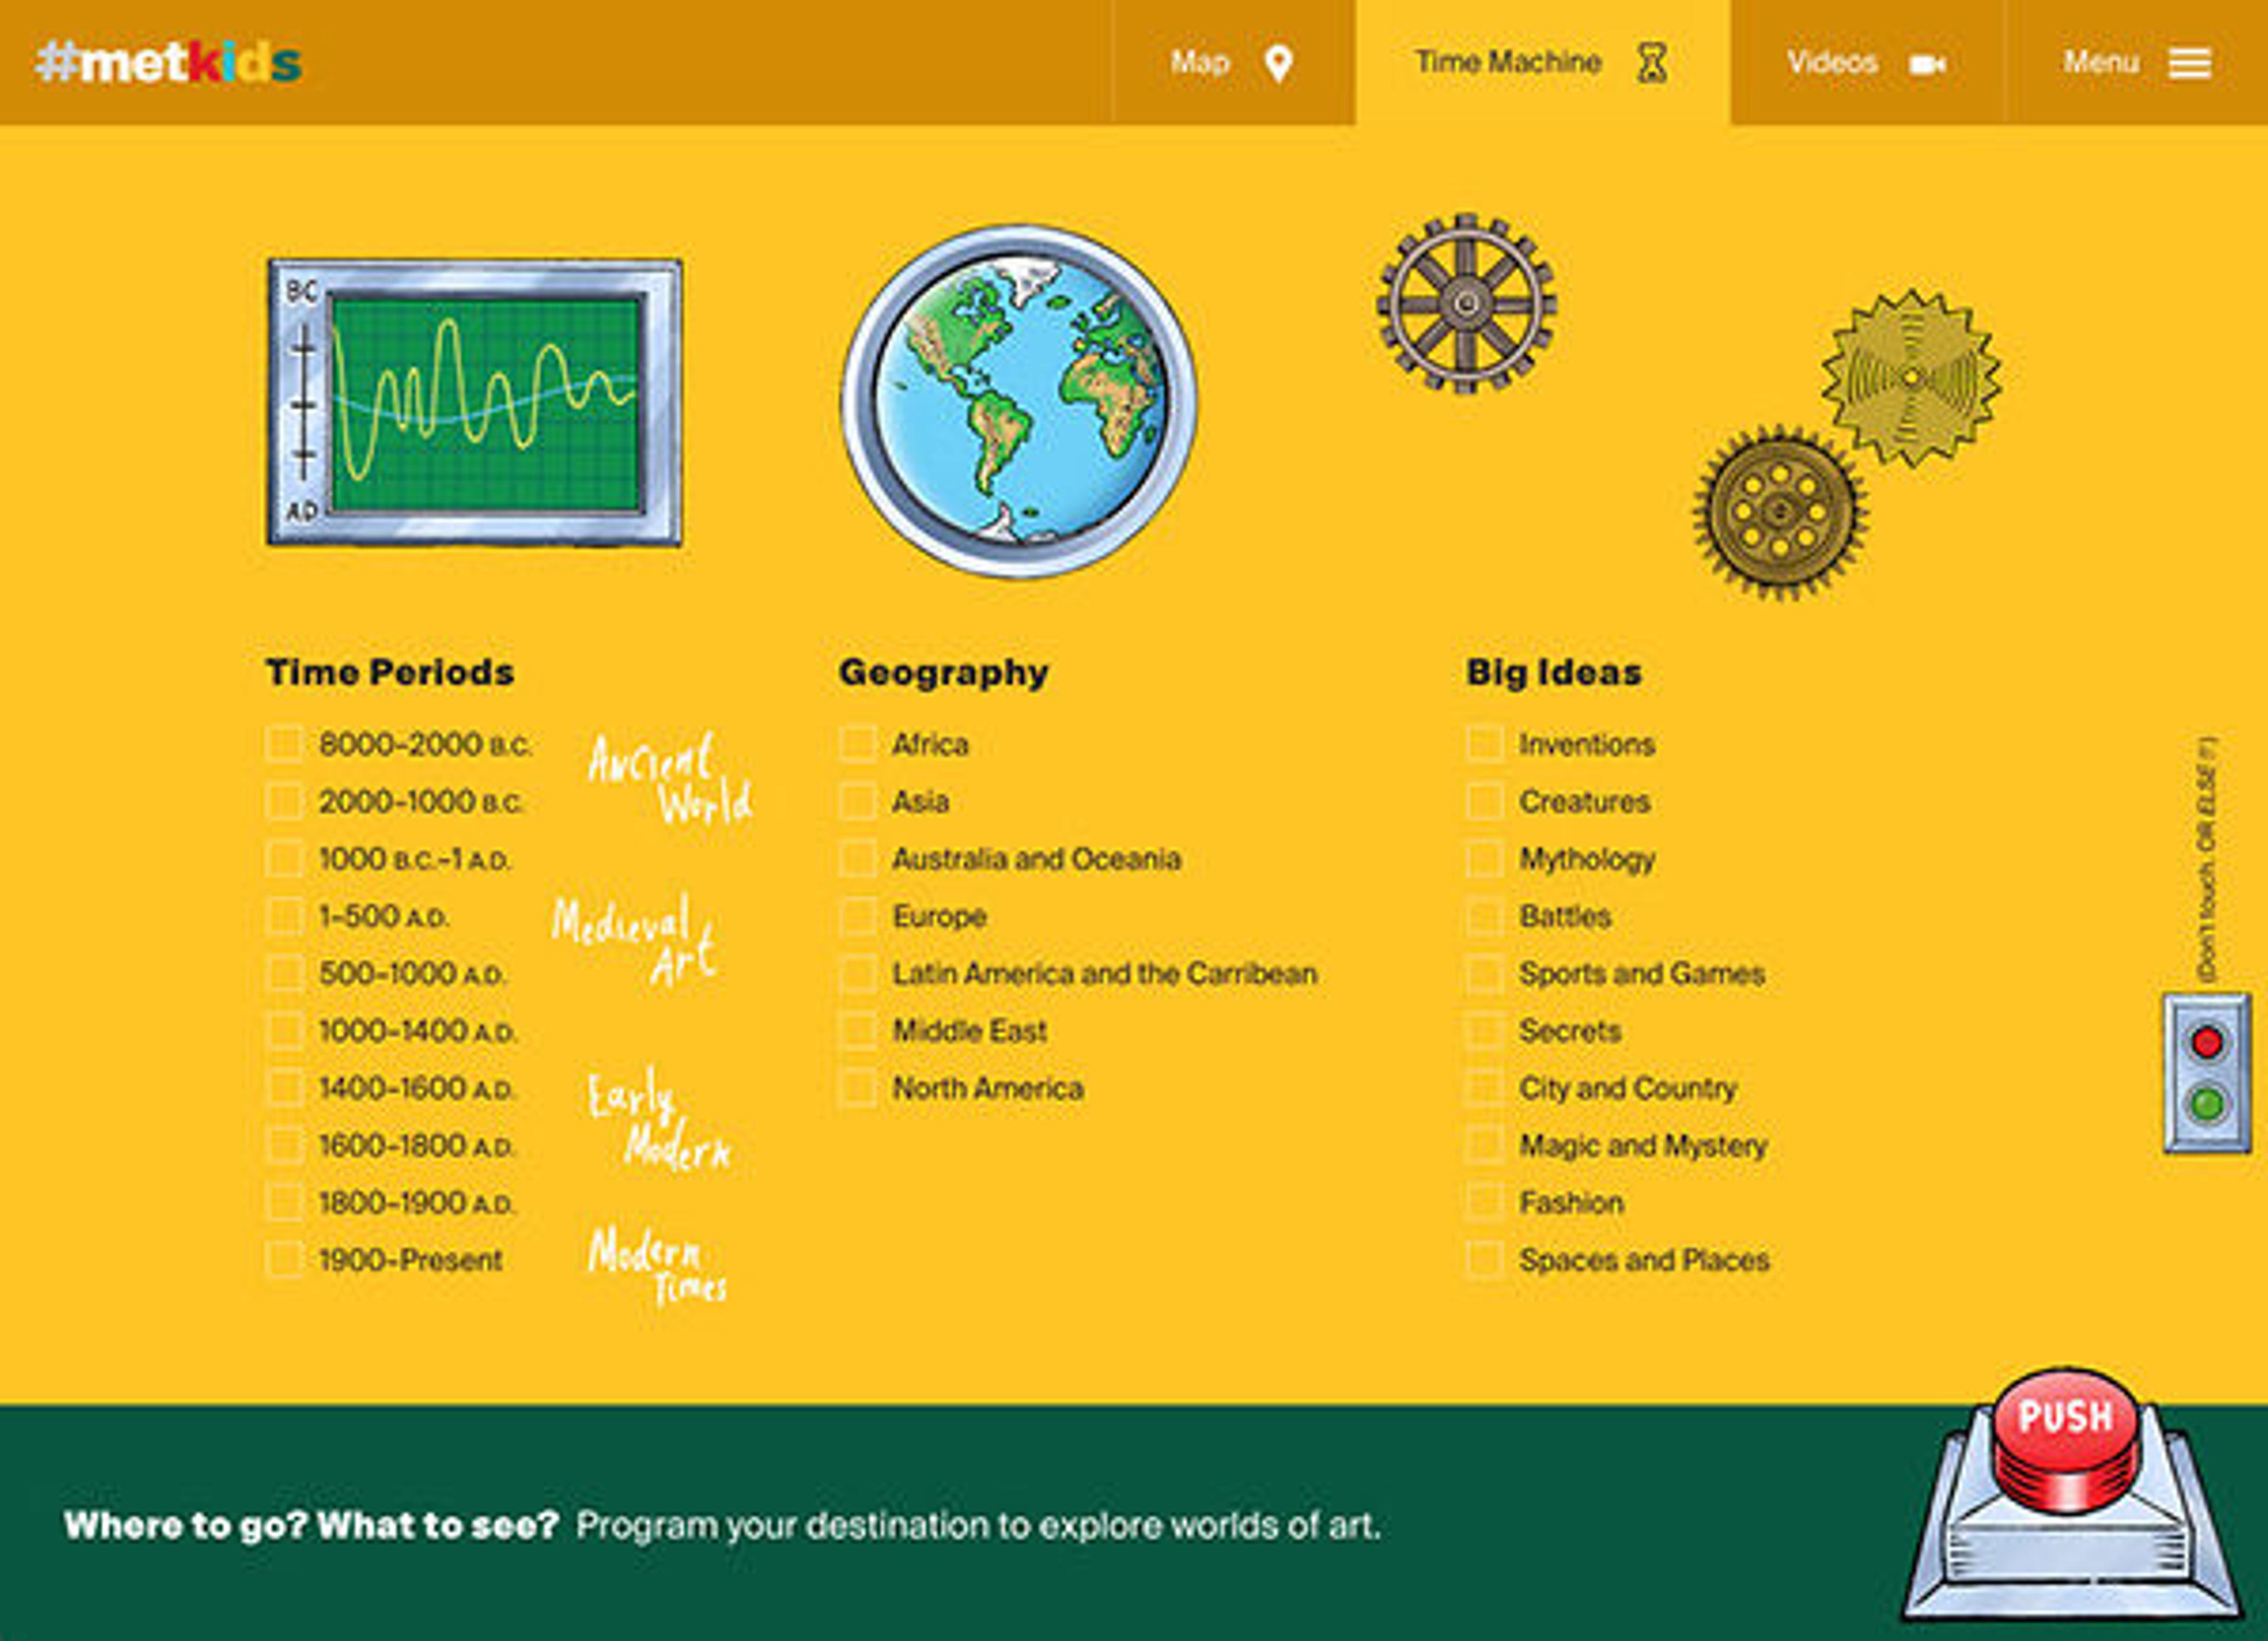Check Latin America and the Caribbean
2268x1641 pixels.
pos(858,973)
